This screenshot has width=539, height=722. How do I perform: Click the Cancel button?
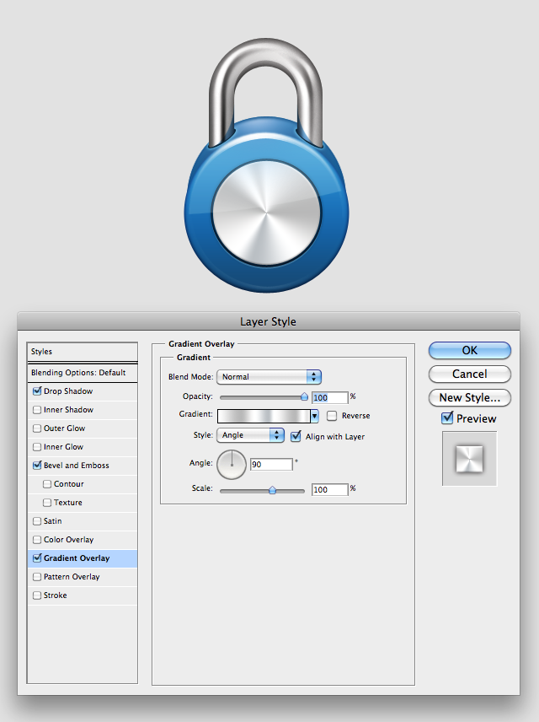(x=470, y=374)
